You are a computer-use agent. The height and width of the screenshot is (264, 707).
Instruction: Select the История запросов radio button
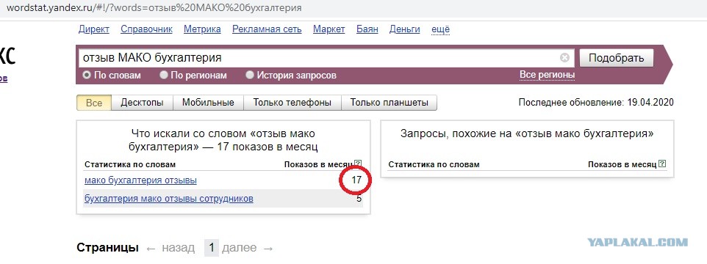pyautogui.click(x=250, y=75)
